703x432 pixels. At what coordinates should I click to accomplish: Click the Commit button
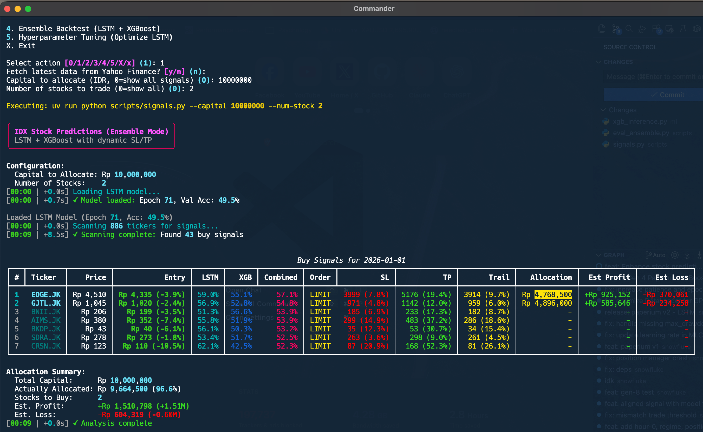pyautogui.click(x=653, y=95)
